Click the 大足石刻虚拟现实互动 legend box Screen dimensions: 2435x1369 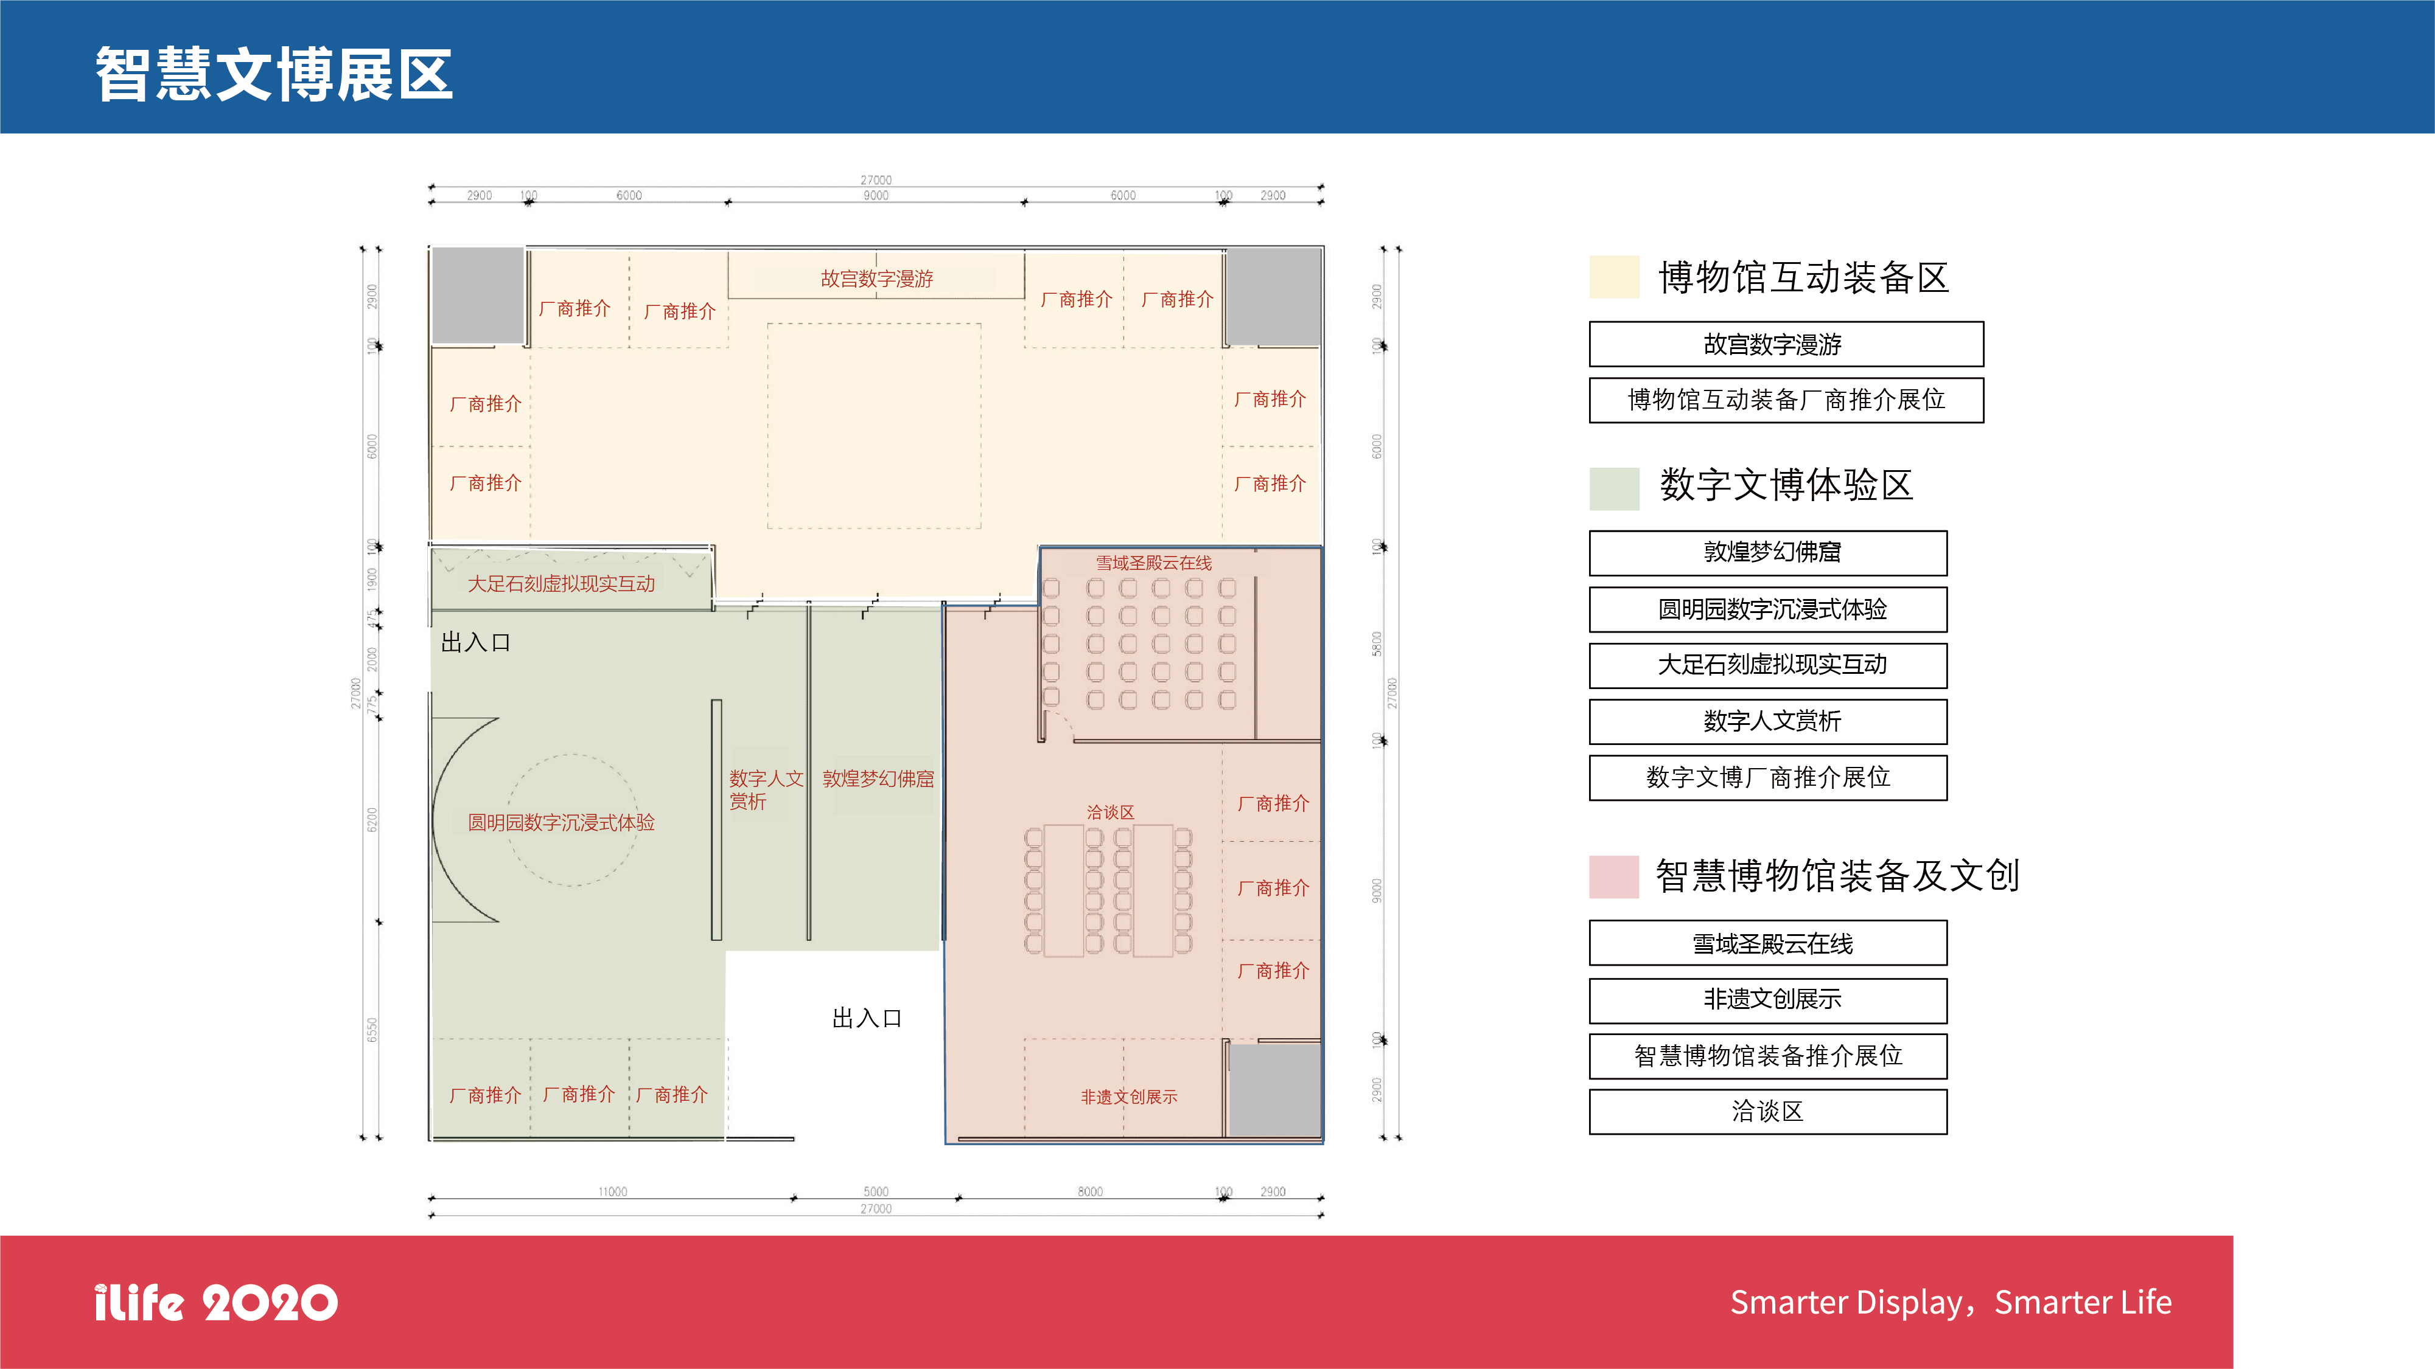[x=1767, y=666]
